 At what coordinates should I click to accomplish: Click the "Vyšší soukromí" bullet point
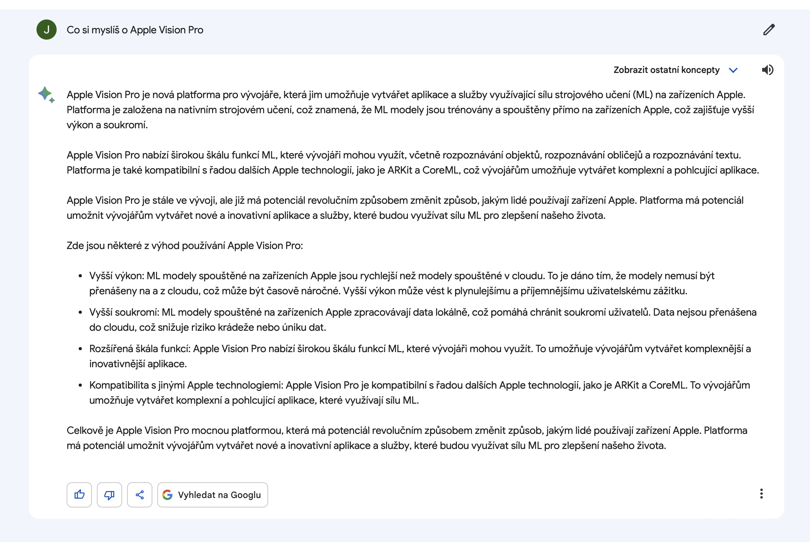coord(422,320)
